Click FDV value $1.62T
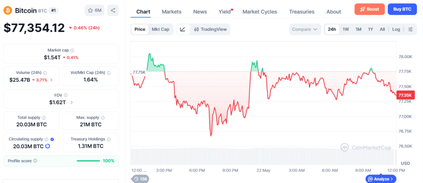Viewport: 423px width, 183px height. pyautogui.click(x=57, y=102)
